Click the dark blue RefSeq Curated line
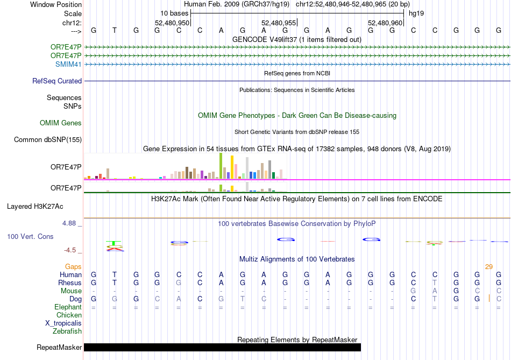The width and height of the screenshot is (511, 360). pos(297,81)
